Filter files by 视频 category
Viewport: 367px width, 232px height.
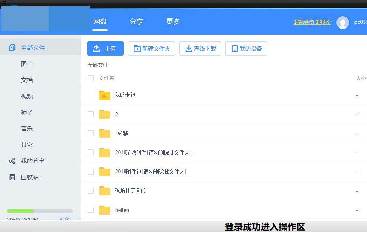click(x=27, y=96)
